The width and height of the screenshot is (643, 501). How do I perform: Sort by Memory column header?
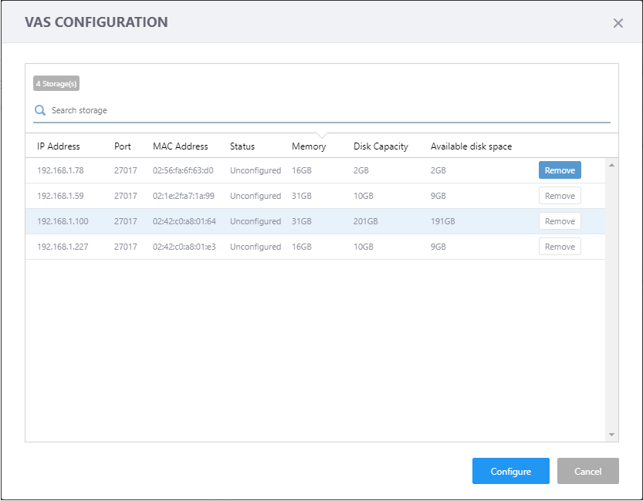tap(309, 146)
